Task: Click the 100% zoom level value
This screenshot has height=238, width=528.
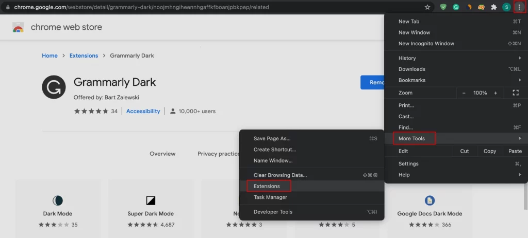Action: tap(480, 93)
